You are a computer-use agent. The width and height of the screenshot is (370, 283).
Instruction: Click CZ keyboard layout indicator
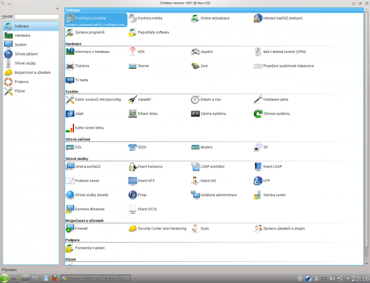(x=324, y=279)
